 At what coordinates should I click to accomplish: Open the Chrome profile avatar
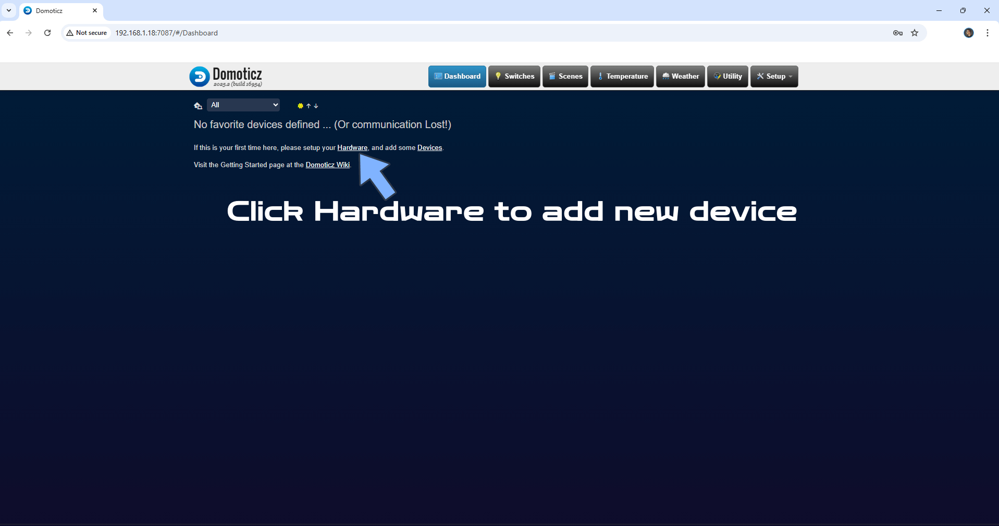(x=968, y=33)
